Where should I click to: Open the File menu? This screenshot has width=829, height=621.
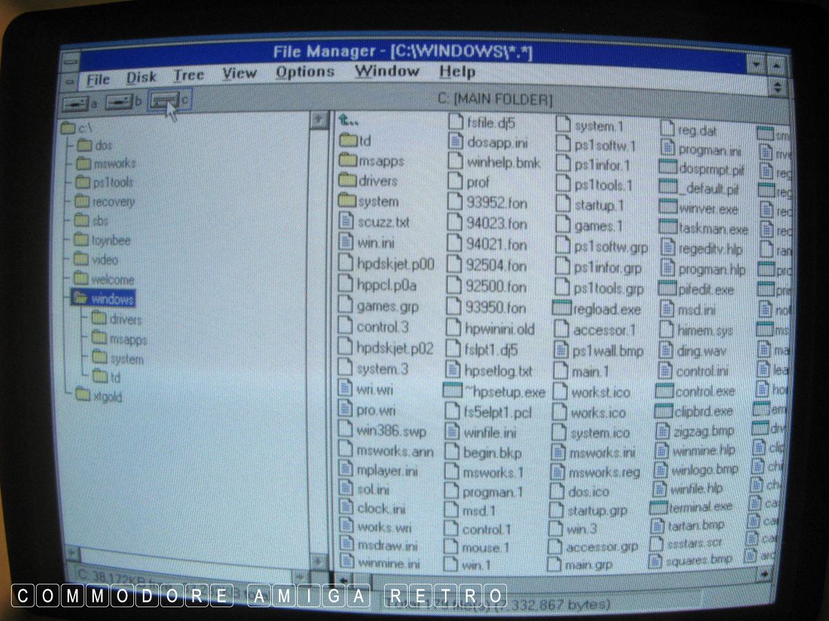tap(98, 79)
